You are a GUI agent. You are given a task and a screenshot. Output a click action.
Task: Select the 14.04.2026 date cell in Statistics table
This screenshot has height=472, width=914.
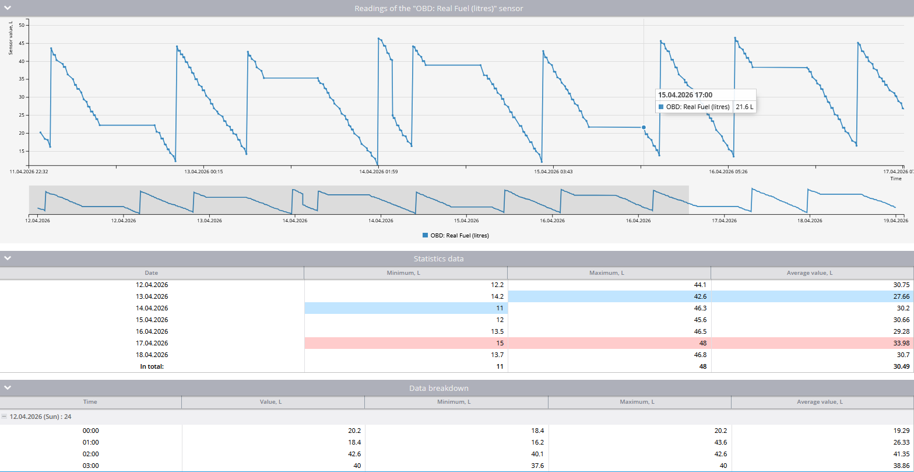pyautogui.click(x=152, y=308)
